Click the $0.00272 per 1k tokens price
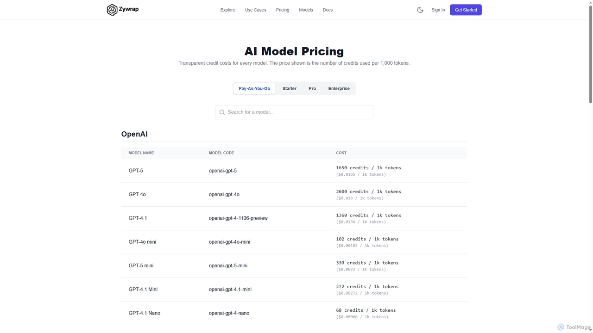This screenshot has width=593, height=333. (362, 293)
